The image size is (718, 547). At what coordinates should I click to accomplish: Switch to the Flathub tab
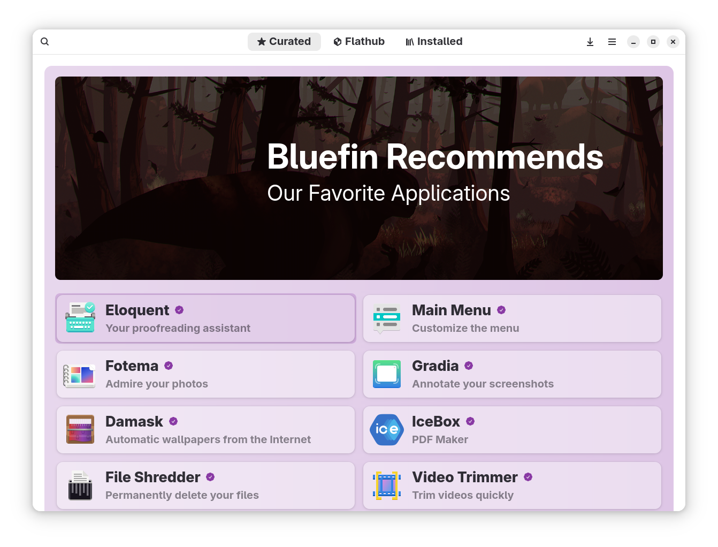(x=359, y=42)
